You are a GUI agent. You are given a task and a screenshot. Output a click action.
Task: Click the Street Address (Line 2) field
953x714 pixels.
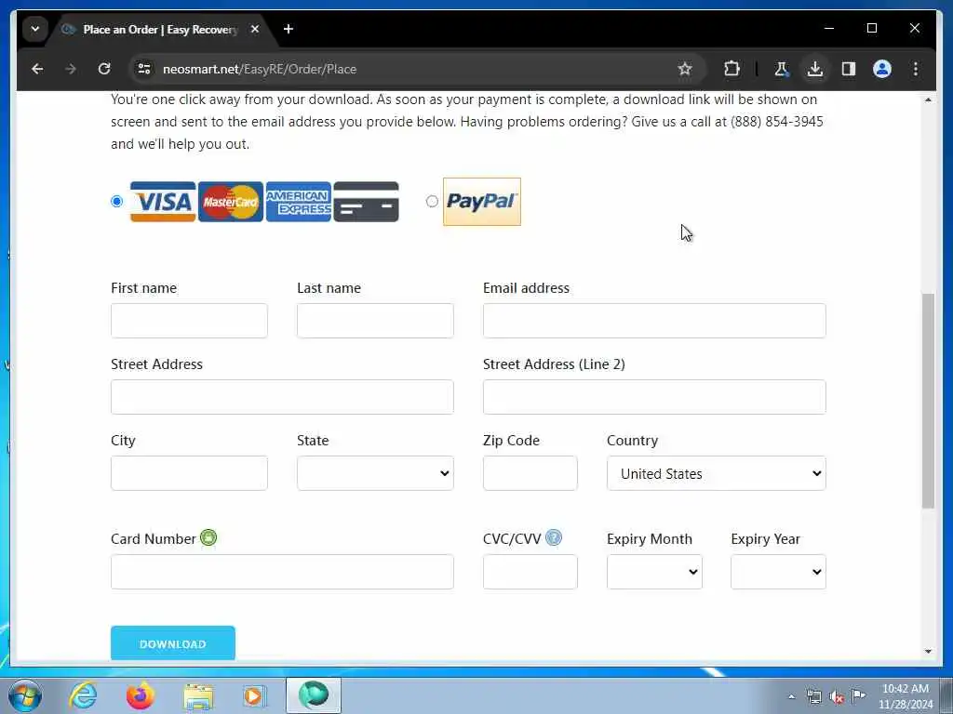coord(654,397)
